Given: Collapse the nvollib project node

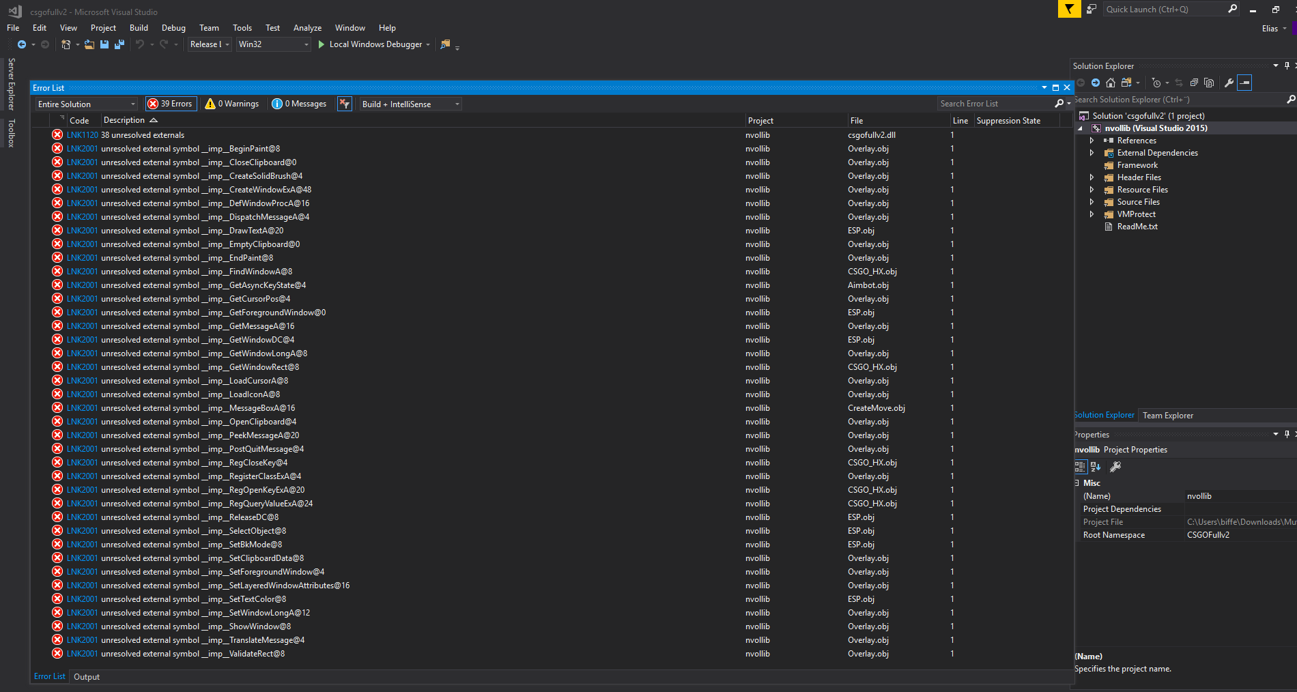Looking at the screenshot, I should pos(1081,128).
